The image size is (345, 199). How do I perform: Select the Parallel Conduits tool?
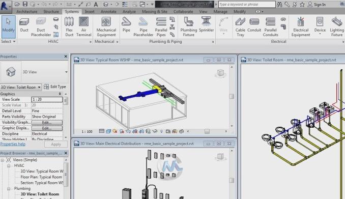270,27
